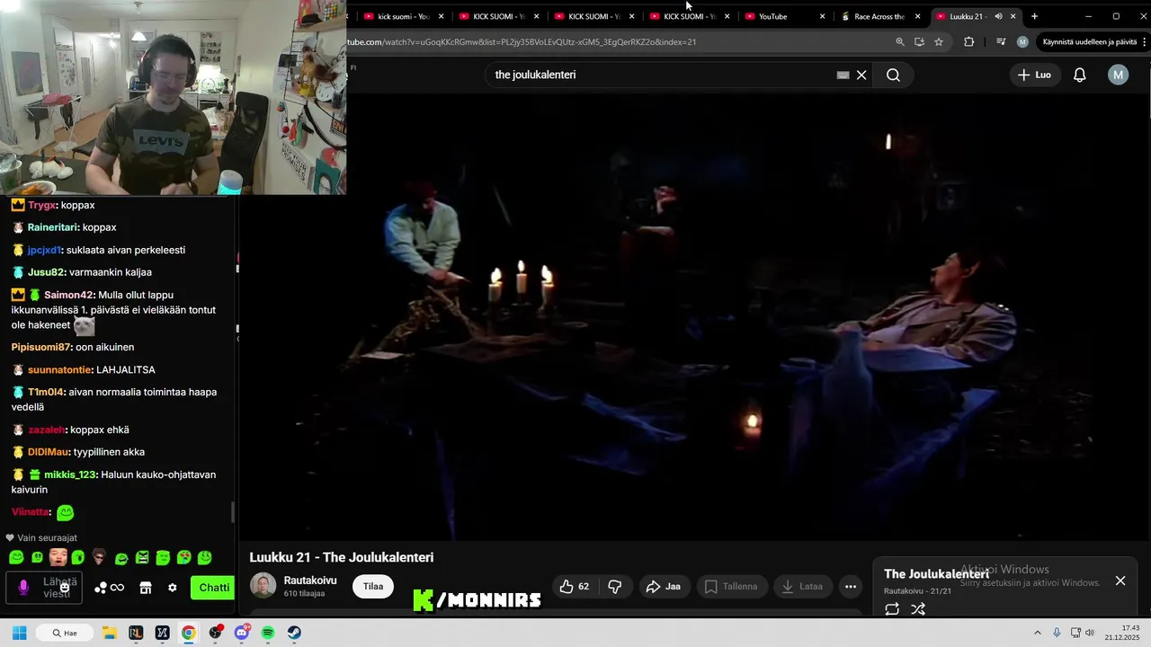Toggle playlist loop icon

pyautogui.click(x=892, y=609)
